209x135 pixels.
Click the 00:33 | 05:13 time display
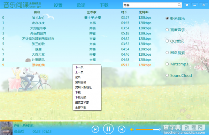[x=42, y=132]
